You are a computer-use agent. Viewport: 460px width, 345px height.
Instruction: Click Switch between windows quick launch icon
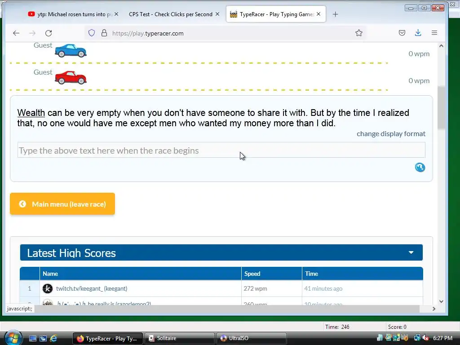(43, 339)
